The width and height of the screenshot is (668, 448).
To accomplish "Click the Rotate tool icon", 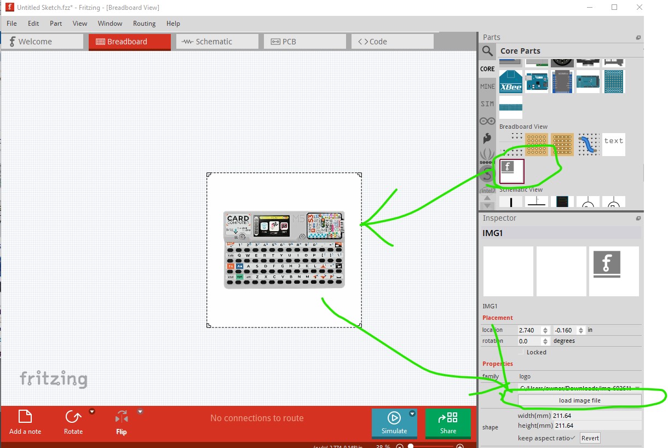I will pos(73,417).
